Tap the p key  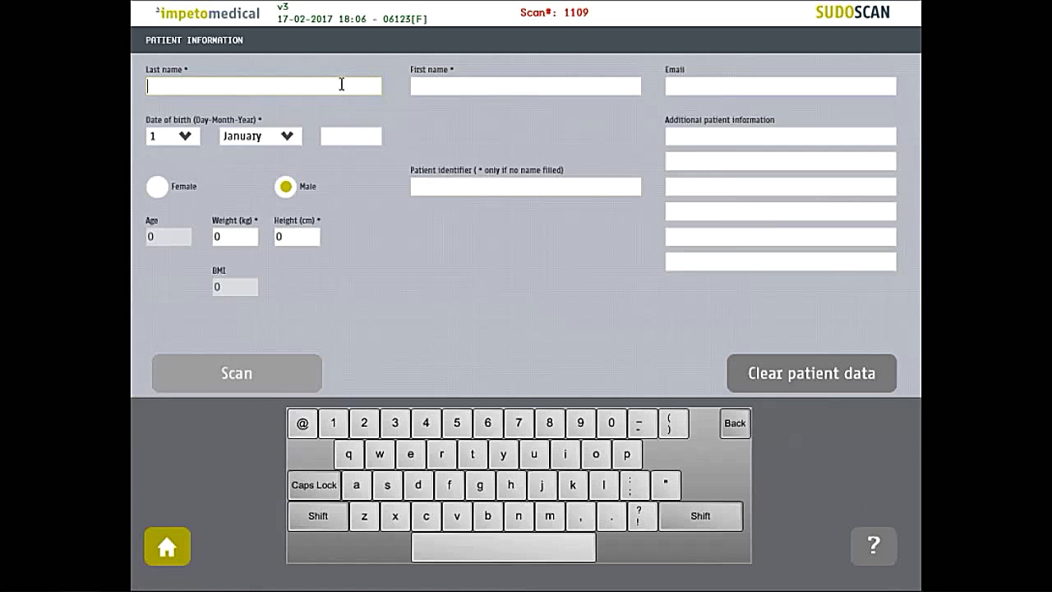coord(627,454)
